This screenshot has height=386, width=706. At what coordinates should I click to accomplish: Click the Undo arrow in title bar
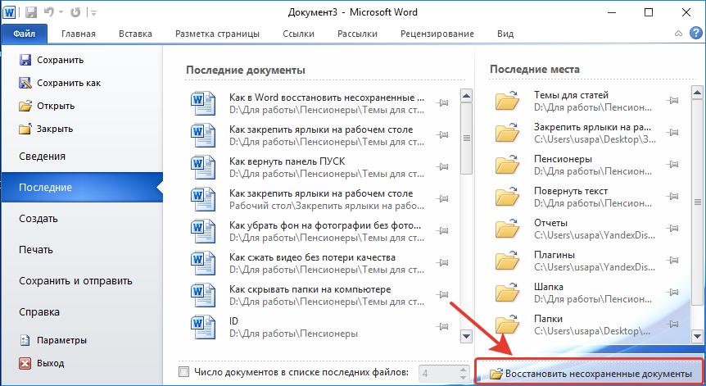click(x=49, y=12)
